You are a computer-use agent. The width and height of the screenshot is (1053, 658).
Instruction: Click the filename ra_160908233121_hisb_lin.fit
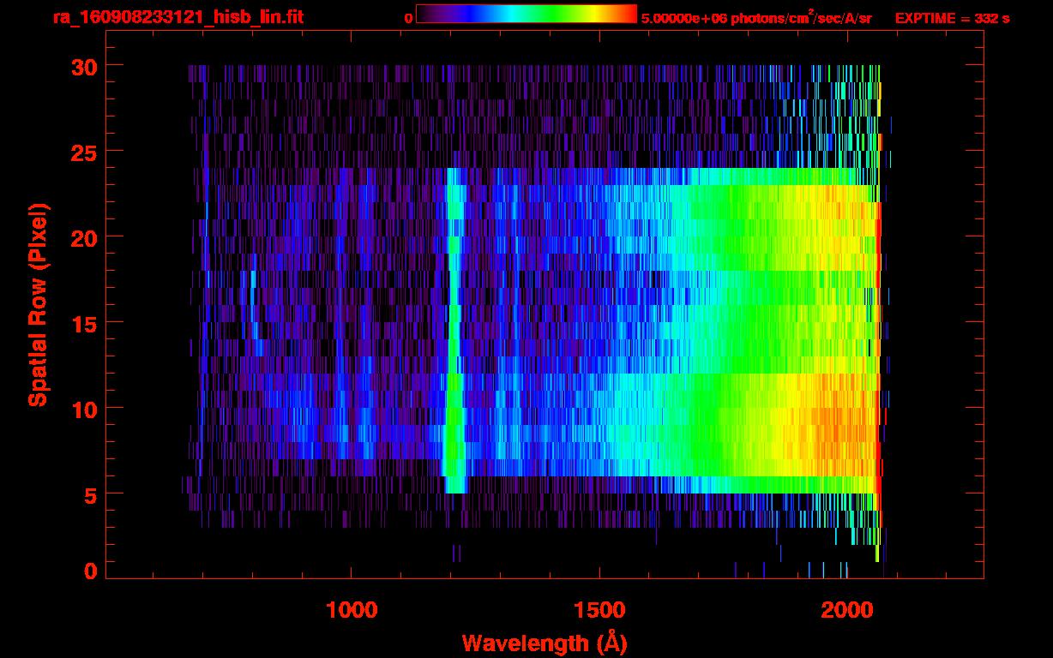pos(178,17)
